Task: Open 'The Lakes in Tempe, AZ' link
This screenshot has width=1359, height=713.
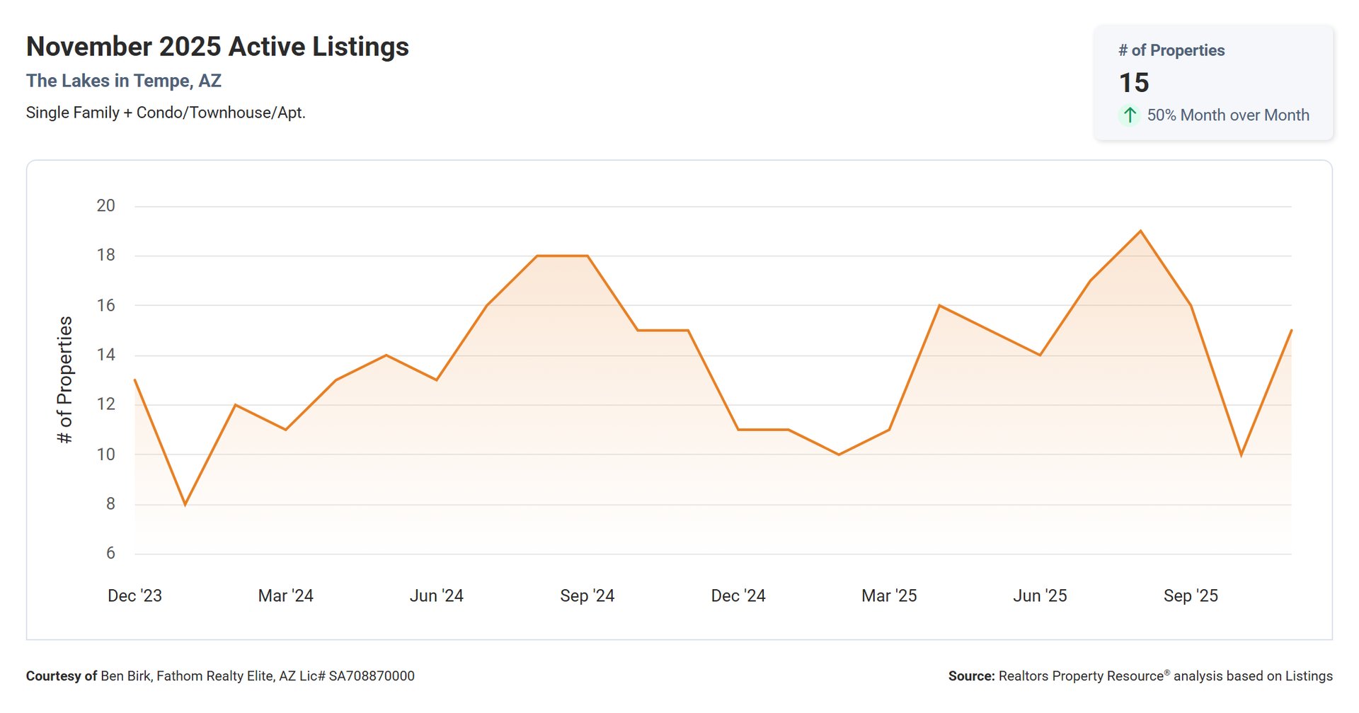Action: coord(124,81)
